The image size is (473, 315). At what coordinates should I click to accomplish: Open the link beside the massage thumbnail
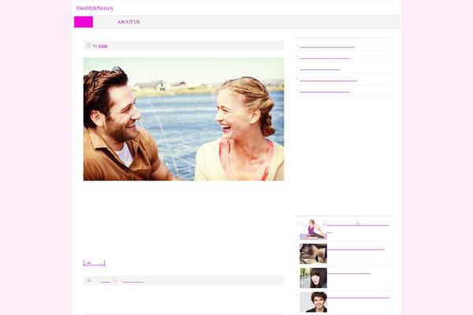(356, 250)
